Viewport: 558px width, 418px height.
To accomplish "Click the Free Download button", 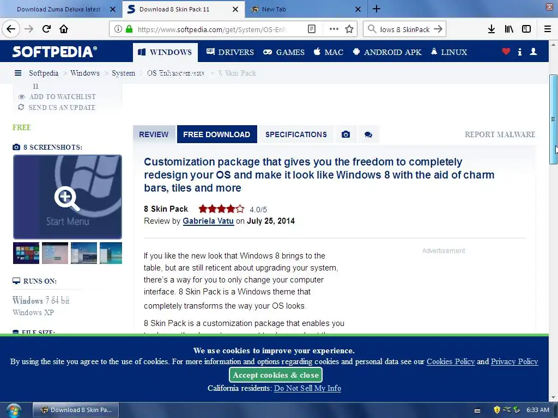I will 217,134.
